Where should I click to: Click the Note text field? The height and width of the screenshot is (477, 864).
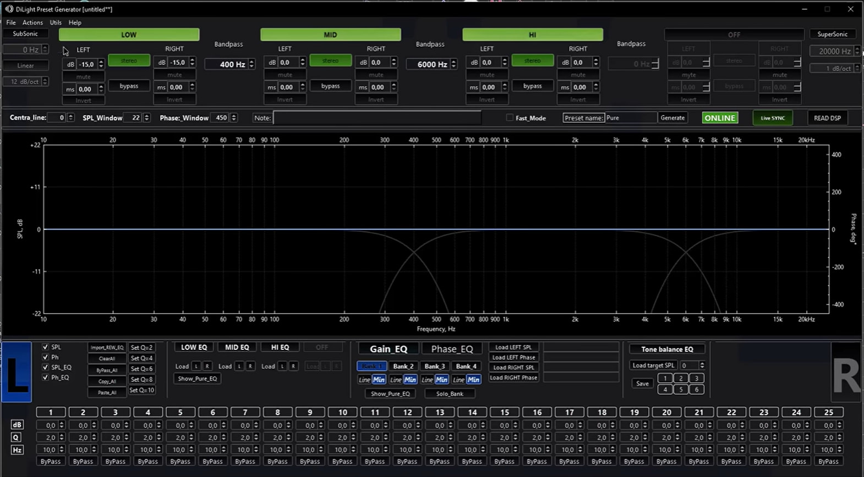coord(377,118)
